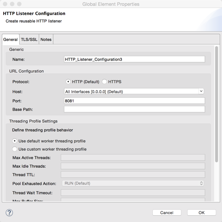Click the Max Idle Threads field
This screenshot has width=222, height=222.
133,166
